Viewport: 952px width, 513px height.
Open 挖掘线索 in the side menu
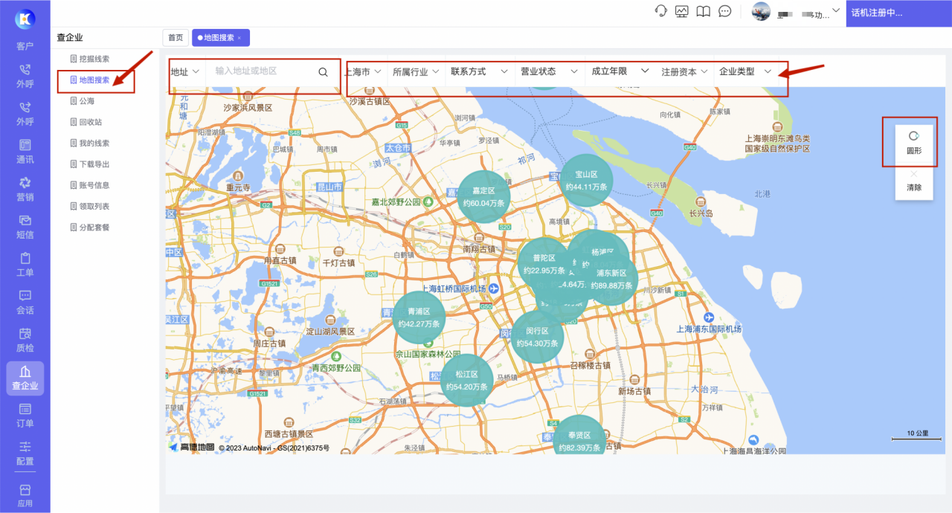click(x=90, y=59)
